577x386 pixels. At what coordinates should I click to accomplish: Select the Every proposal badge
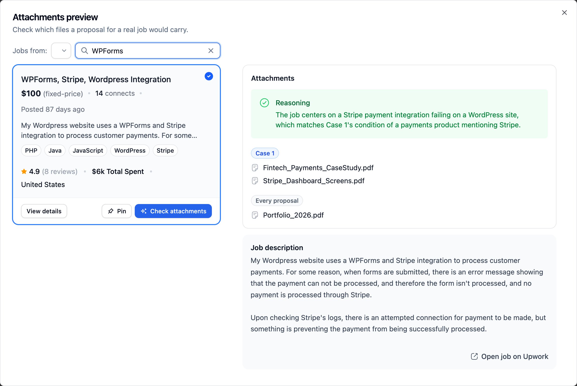click(277, 201)
